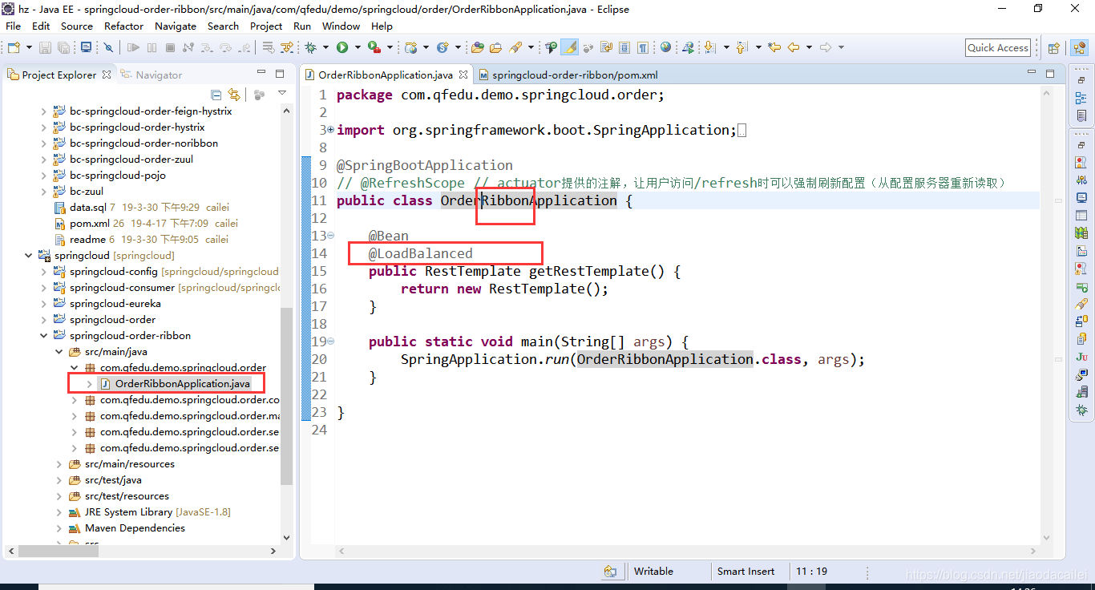
Task: Open the File menu
Action: tap(14, 26)
